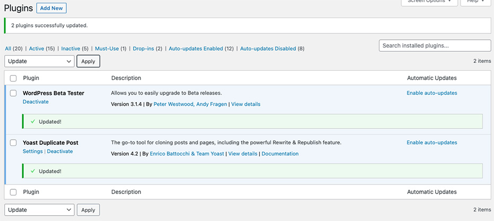This screenshot has height=221, width=494.
Task: Tick the select-all checkbox in table header
Action: [13, 78]
